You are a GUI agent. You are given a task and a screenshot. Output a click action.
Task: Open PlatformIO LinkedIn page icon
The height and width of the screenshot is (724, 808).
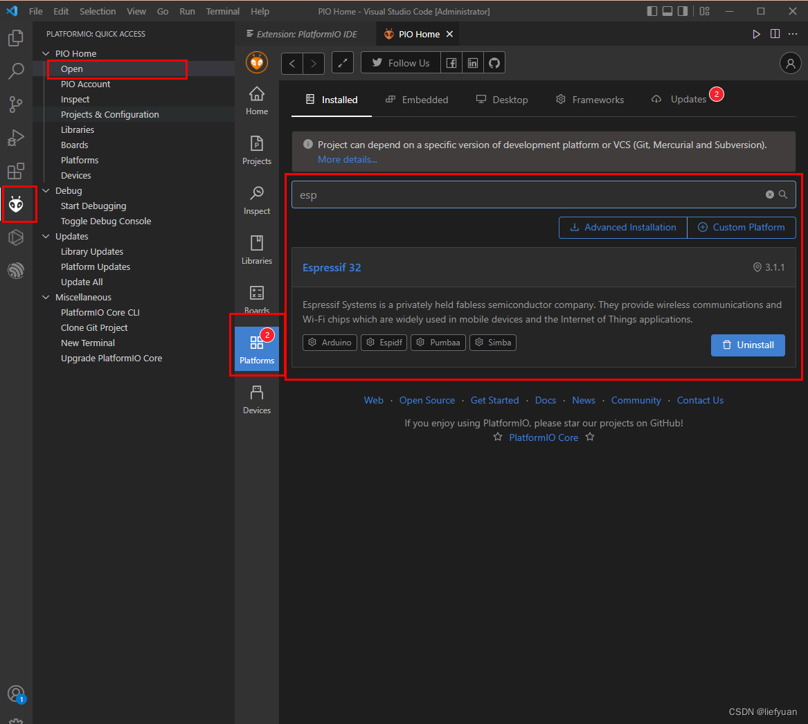point(472,63)
